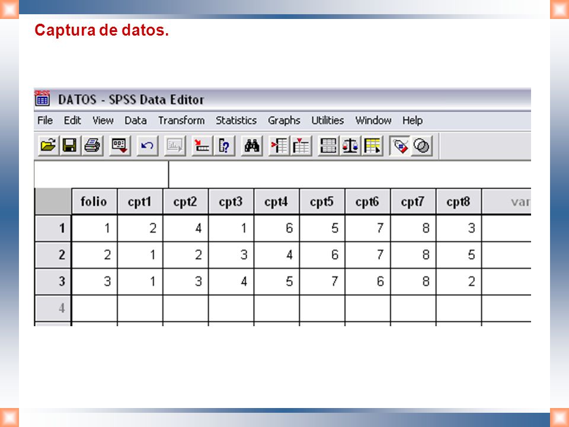Viewport: 569px width, 427px height.
Task: Click cpt8 value 3 in row 1
Action: [459, 228]
